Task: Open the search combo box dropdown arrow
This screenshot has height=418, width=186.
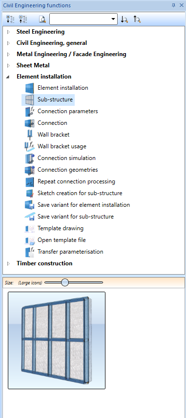Action: 113,19
